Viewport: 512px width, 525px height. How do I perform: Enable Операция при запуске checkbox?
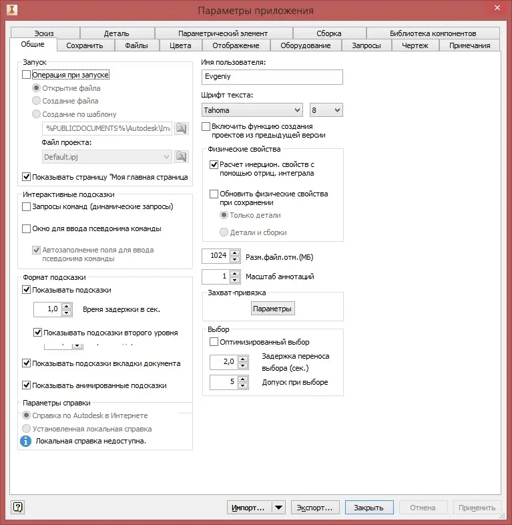point(26,74)
